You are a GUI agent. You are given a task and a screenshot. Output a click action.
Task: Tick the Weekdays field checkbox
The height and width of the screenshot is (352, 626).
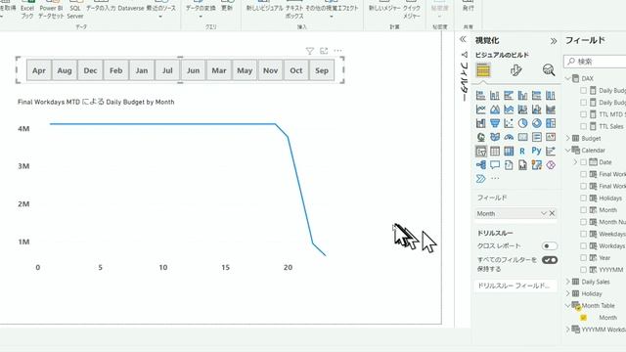click(583, 234)
